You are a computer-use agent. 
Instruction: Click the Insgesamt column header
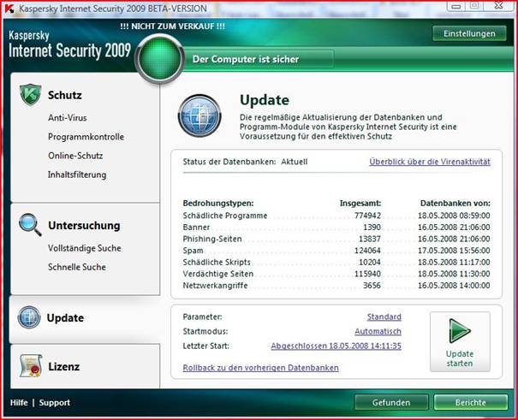coord(360,204)
